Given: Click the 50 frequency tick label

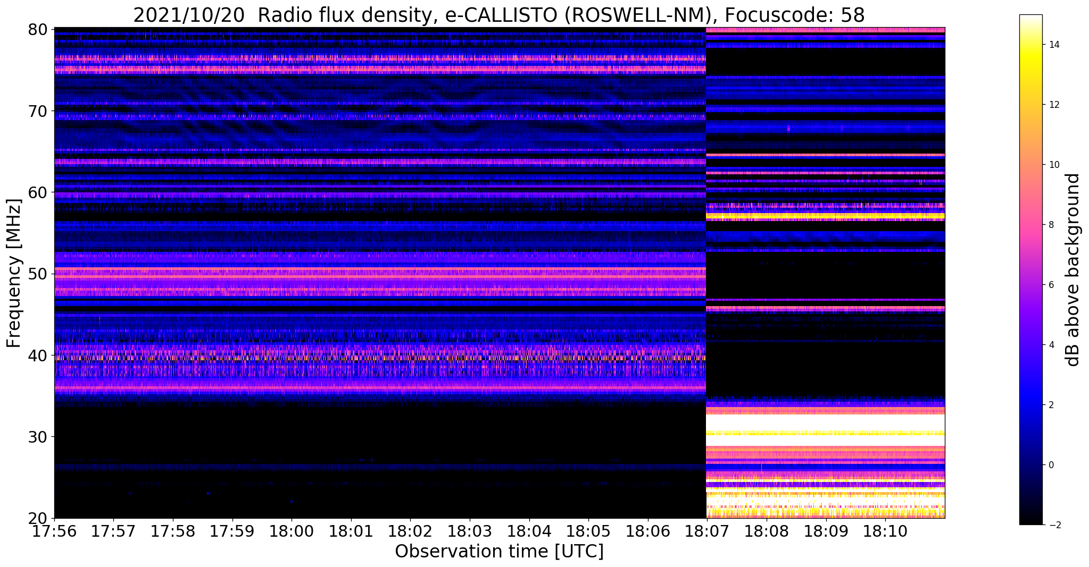Looking at the screenshot, I should tap(37, 274).
